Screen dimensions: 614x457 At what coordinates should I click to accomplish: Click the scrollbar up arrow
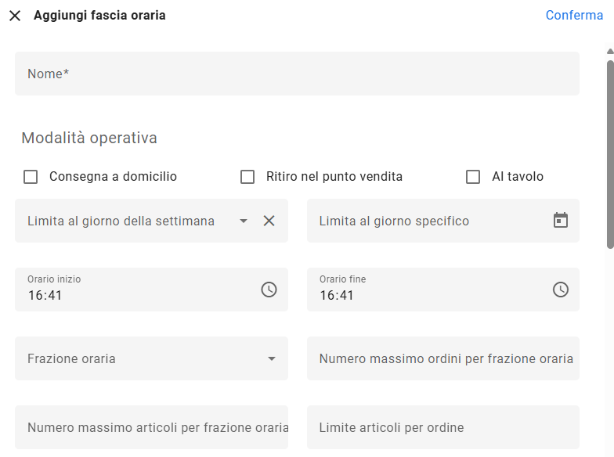click(610, 52)
